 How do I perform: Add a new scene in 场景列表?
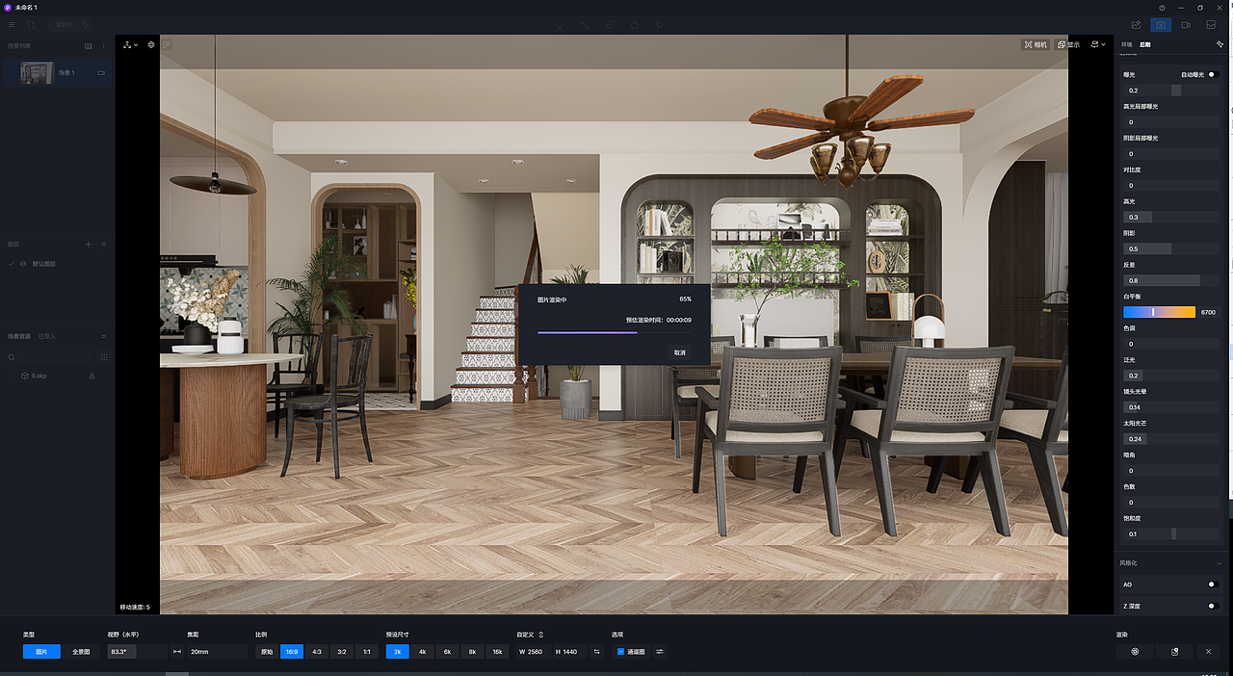[88, 45]
